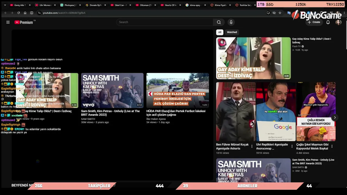Open İlke Haber Ajansı channel link
The width and height of the screenshot is (347, 195).
coord(156,119)
